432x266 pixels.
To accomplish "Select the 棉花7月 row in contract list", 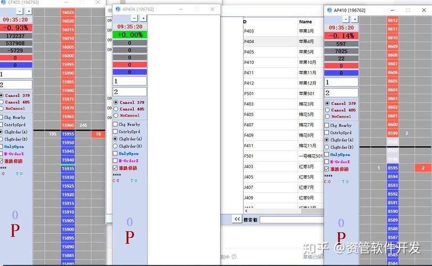I will click(306, 125).
